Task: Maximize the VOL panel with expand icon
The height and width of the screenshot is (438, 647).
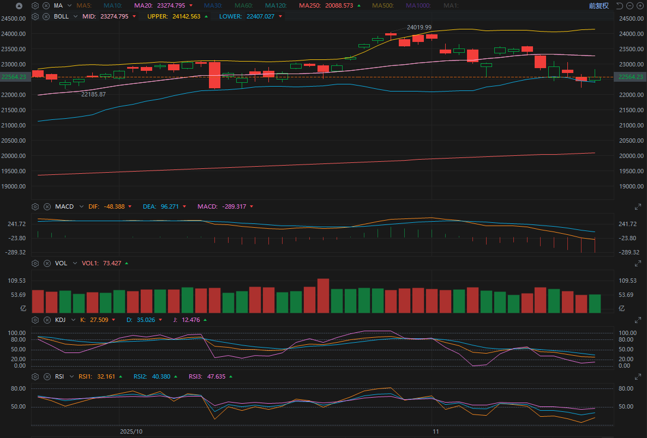Action: (x=638, y=263)
